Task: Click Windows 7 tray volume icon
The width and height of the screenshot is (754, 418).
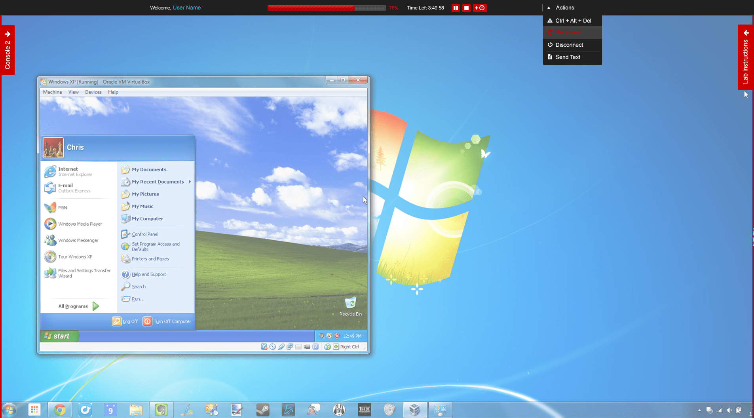Action: (x=729, y=410)
